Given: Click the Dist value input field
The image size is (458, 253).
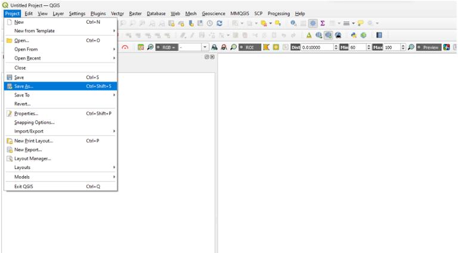Looking at the screenshot, I should pos(317,47).
